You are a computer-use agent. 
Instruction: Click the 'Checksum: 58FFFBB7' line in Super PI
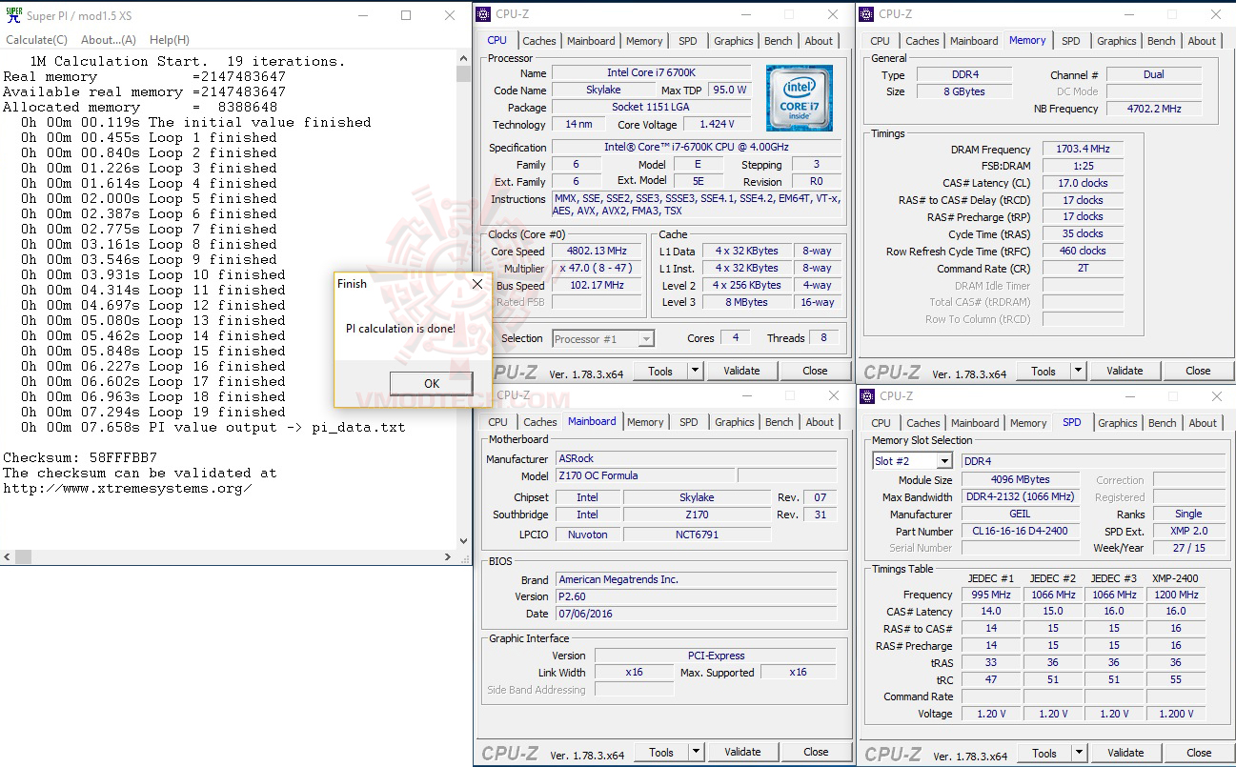pos(79,457)
